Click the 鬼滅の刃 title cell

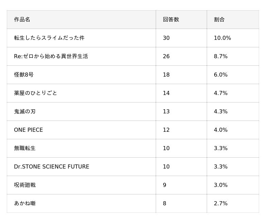[25, 111]
